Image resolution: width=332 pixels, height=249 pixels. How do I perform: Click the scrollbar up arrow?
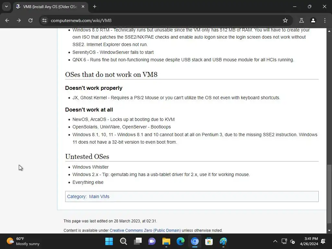pos(329,31)
